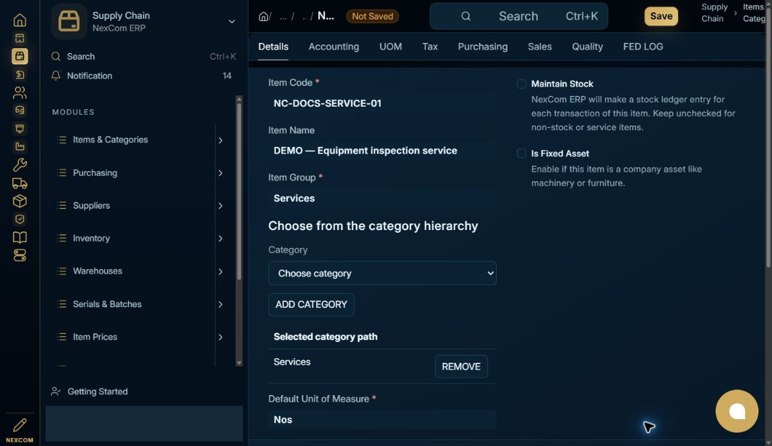Expand Purchasing module arrow
Image resolution: width=772 pixels, height=446 pixels.
point(221,173)
